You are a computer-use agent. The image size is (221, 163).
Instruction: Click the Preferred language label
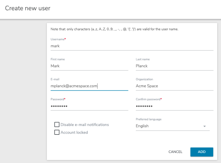click(149, 119)
